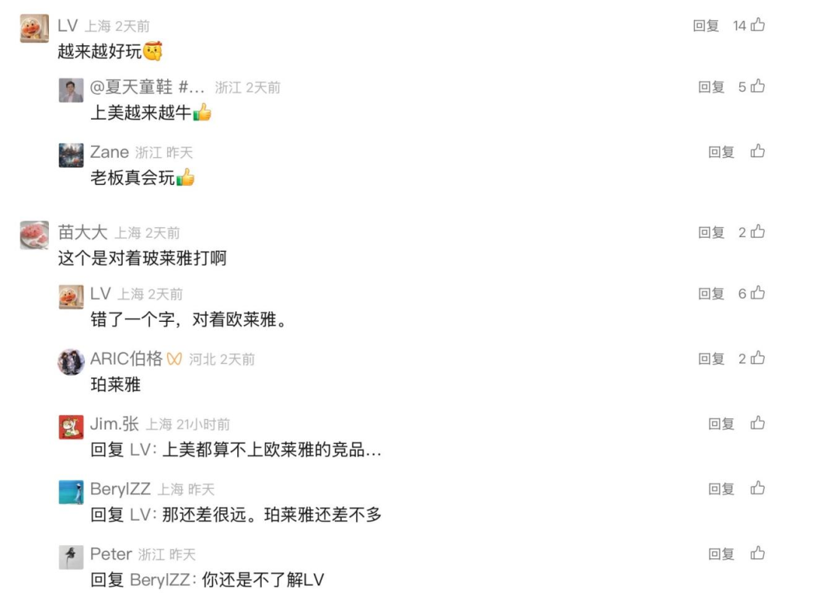Like the 上美越来越牛 comment
Screen dimensions: 813x601
click(757, 86)
